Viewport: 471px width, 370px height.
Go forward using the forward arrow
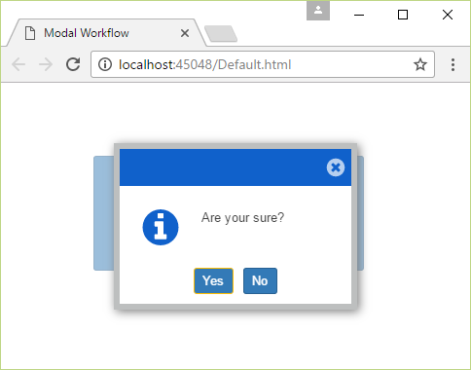coord(46,64)
